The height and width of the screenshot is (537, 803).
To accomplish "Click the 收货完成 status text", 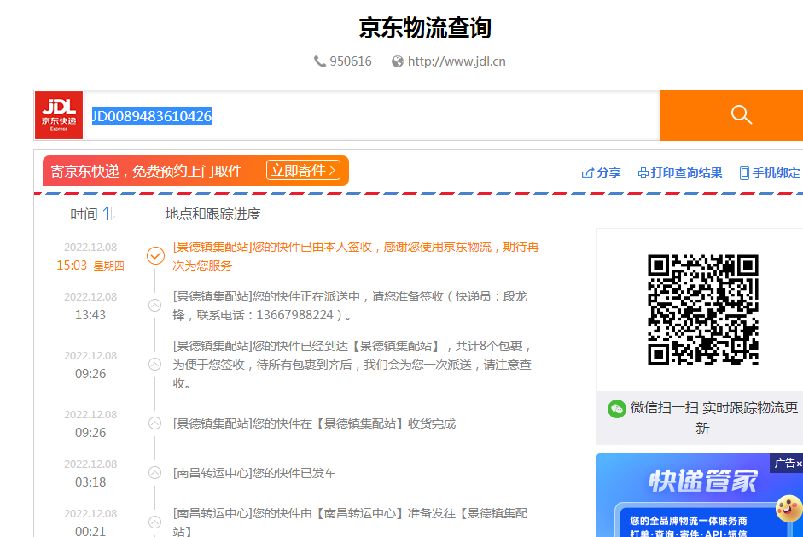I will (314, 423).
